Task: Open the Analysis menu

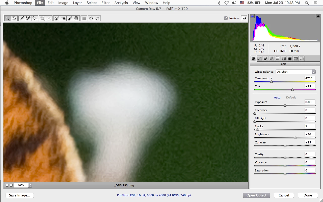Action: click(121, 3)
